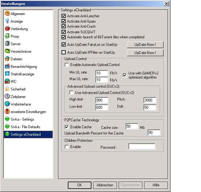The width and height of the screenshot is (201, 192).
Task: Click the Verzeichnisse green folder icon
Action: click(x=7, y=51)
